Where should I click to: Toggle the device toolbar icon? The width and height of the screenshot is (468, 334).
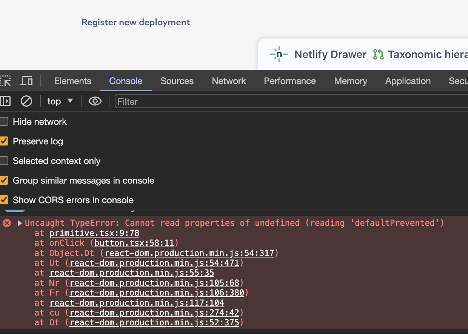[x=26, y=81]
